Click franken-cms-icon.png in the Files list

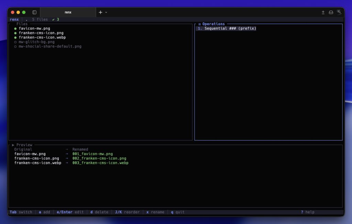pyautogui.click(x=41, y=33)
